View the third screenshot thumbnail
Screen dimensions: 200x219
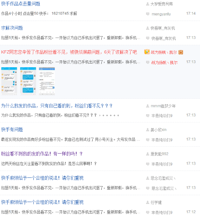point(47,81)
